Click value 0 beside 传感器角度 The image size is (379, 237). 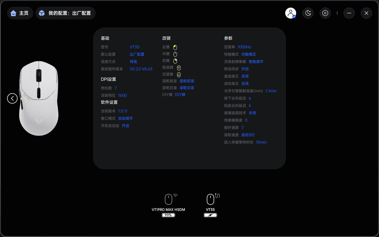[246, 120]
